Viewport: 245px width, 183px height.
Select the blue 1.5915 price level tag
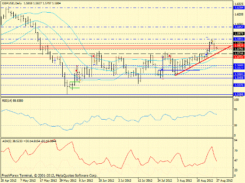tap(239, 39)
